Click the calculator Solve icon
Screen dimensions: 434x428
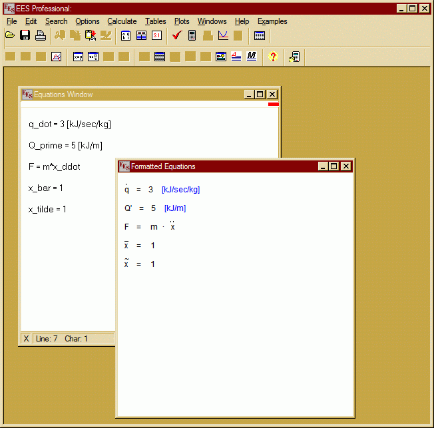[192, 36]
